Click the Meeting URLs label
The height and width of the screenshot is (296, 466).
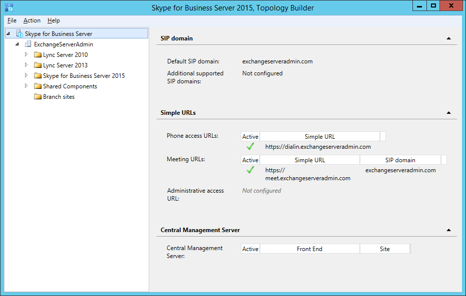click(x=186, y=159)
